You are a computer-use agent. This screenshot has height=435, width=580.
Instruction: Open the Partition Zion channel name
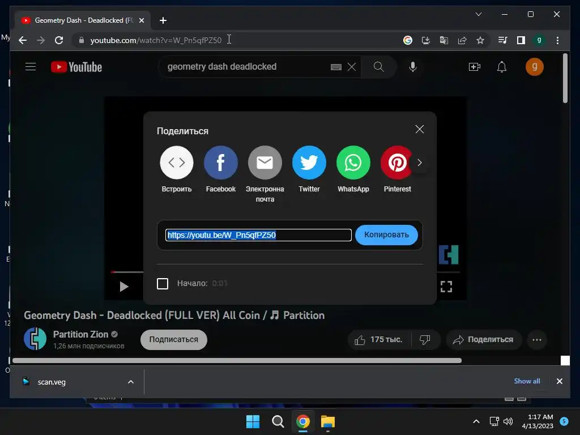[80, 334]
